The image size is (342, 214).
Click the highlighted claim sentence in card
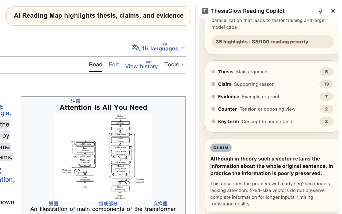[x=272, y=166]
